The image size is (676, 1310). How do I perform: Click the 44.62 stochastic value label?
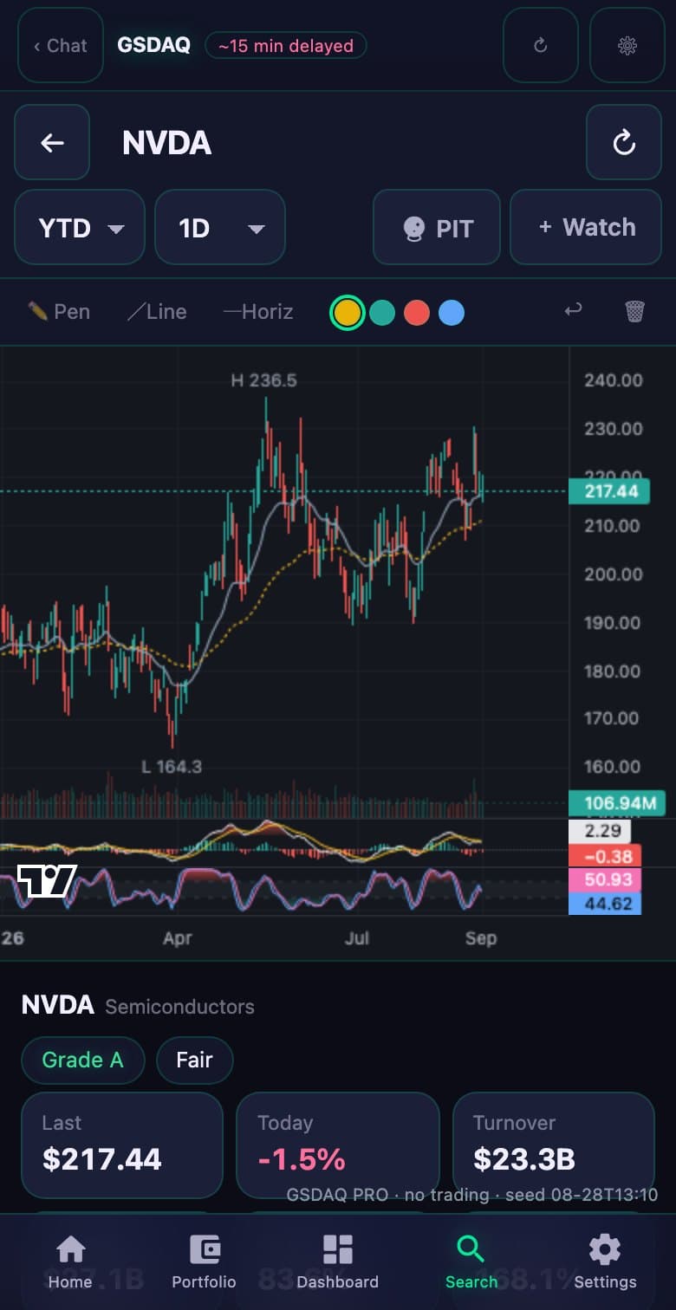click(x=605, y=905)
